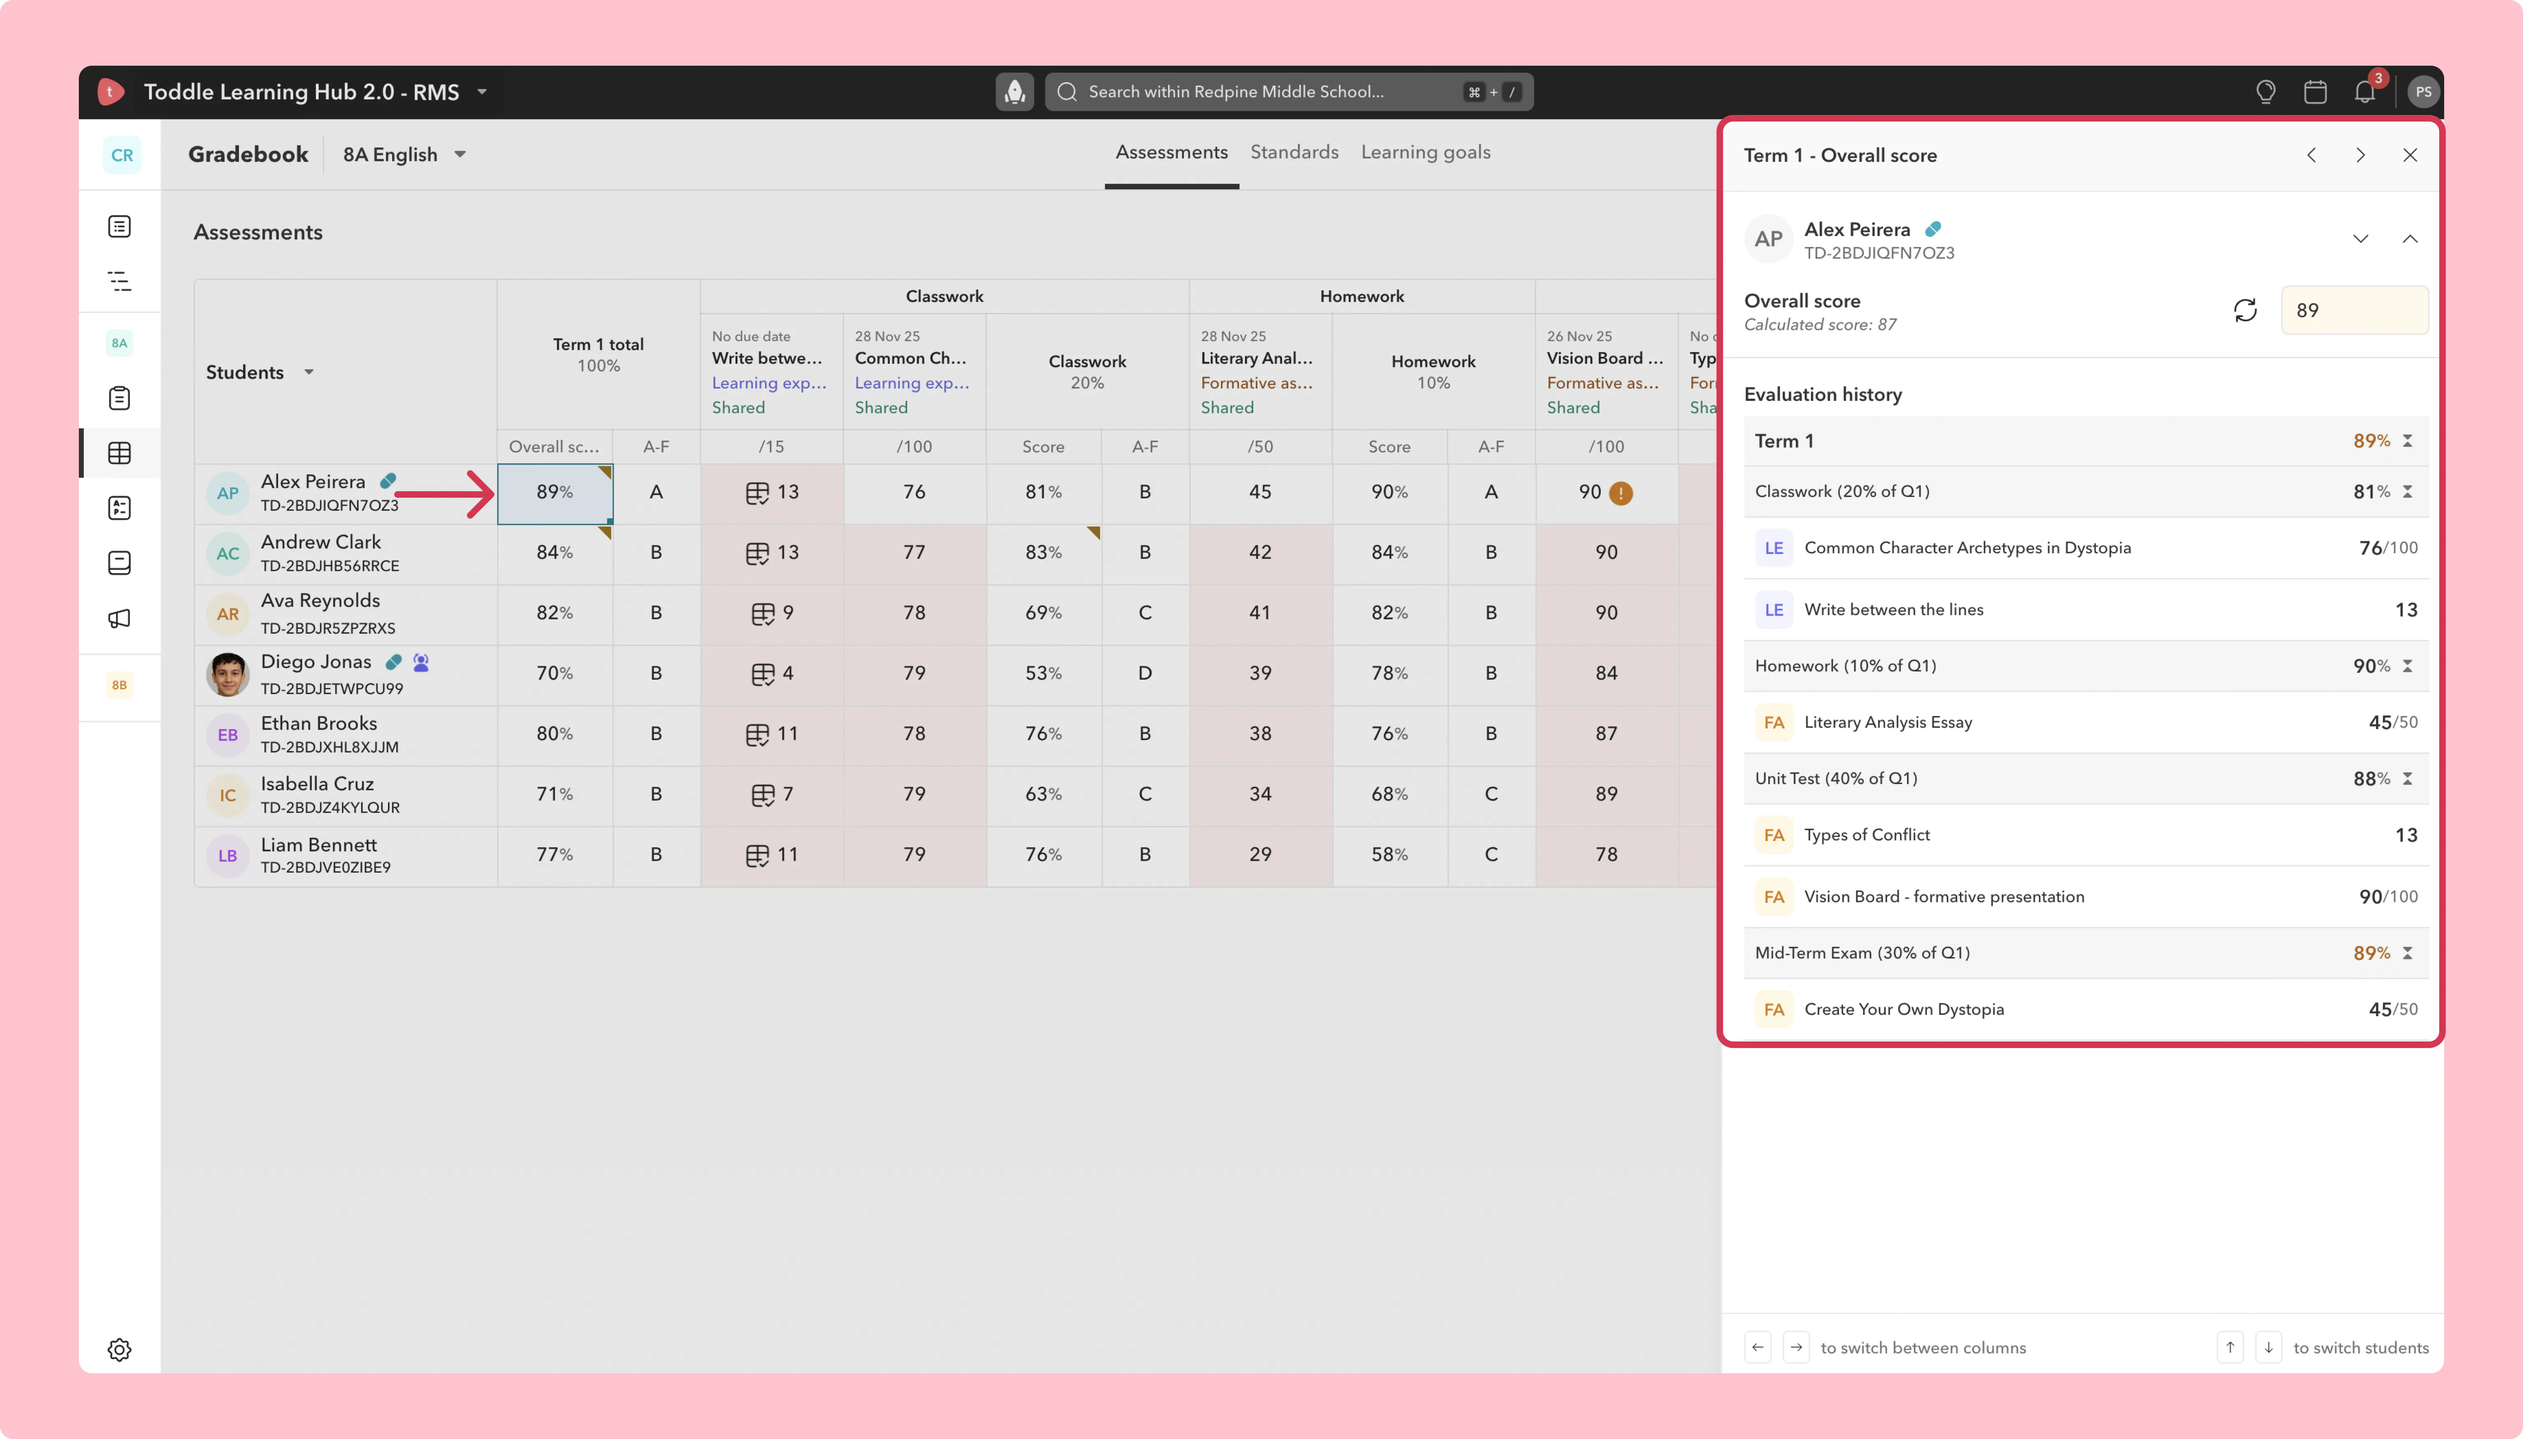The image size is (2523, 1439).
Task: Open the list page icon below the CR badge
Action: pyautogui.click(x=119, y=226)
